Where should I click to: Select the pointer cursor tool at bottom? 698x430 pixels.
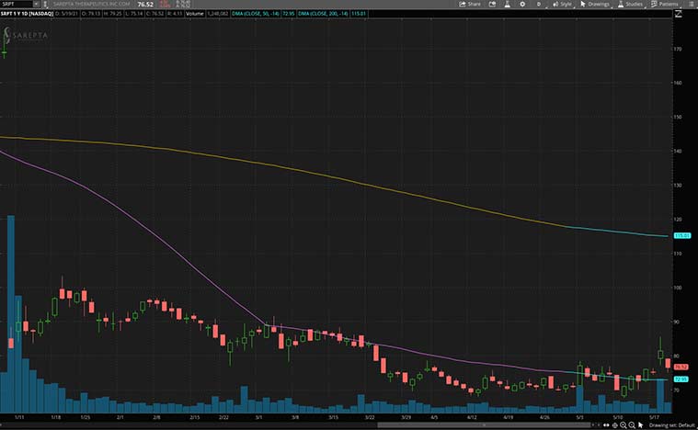pyautogui.click(x=640, y=425)
